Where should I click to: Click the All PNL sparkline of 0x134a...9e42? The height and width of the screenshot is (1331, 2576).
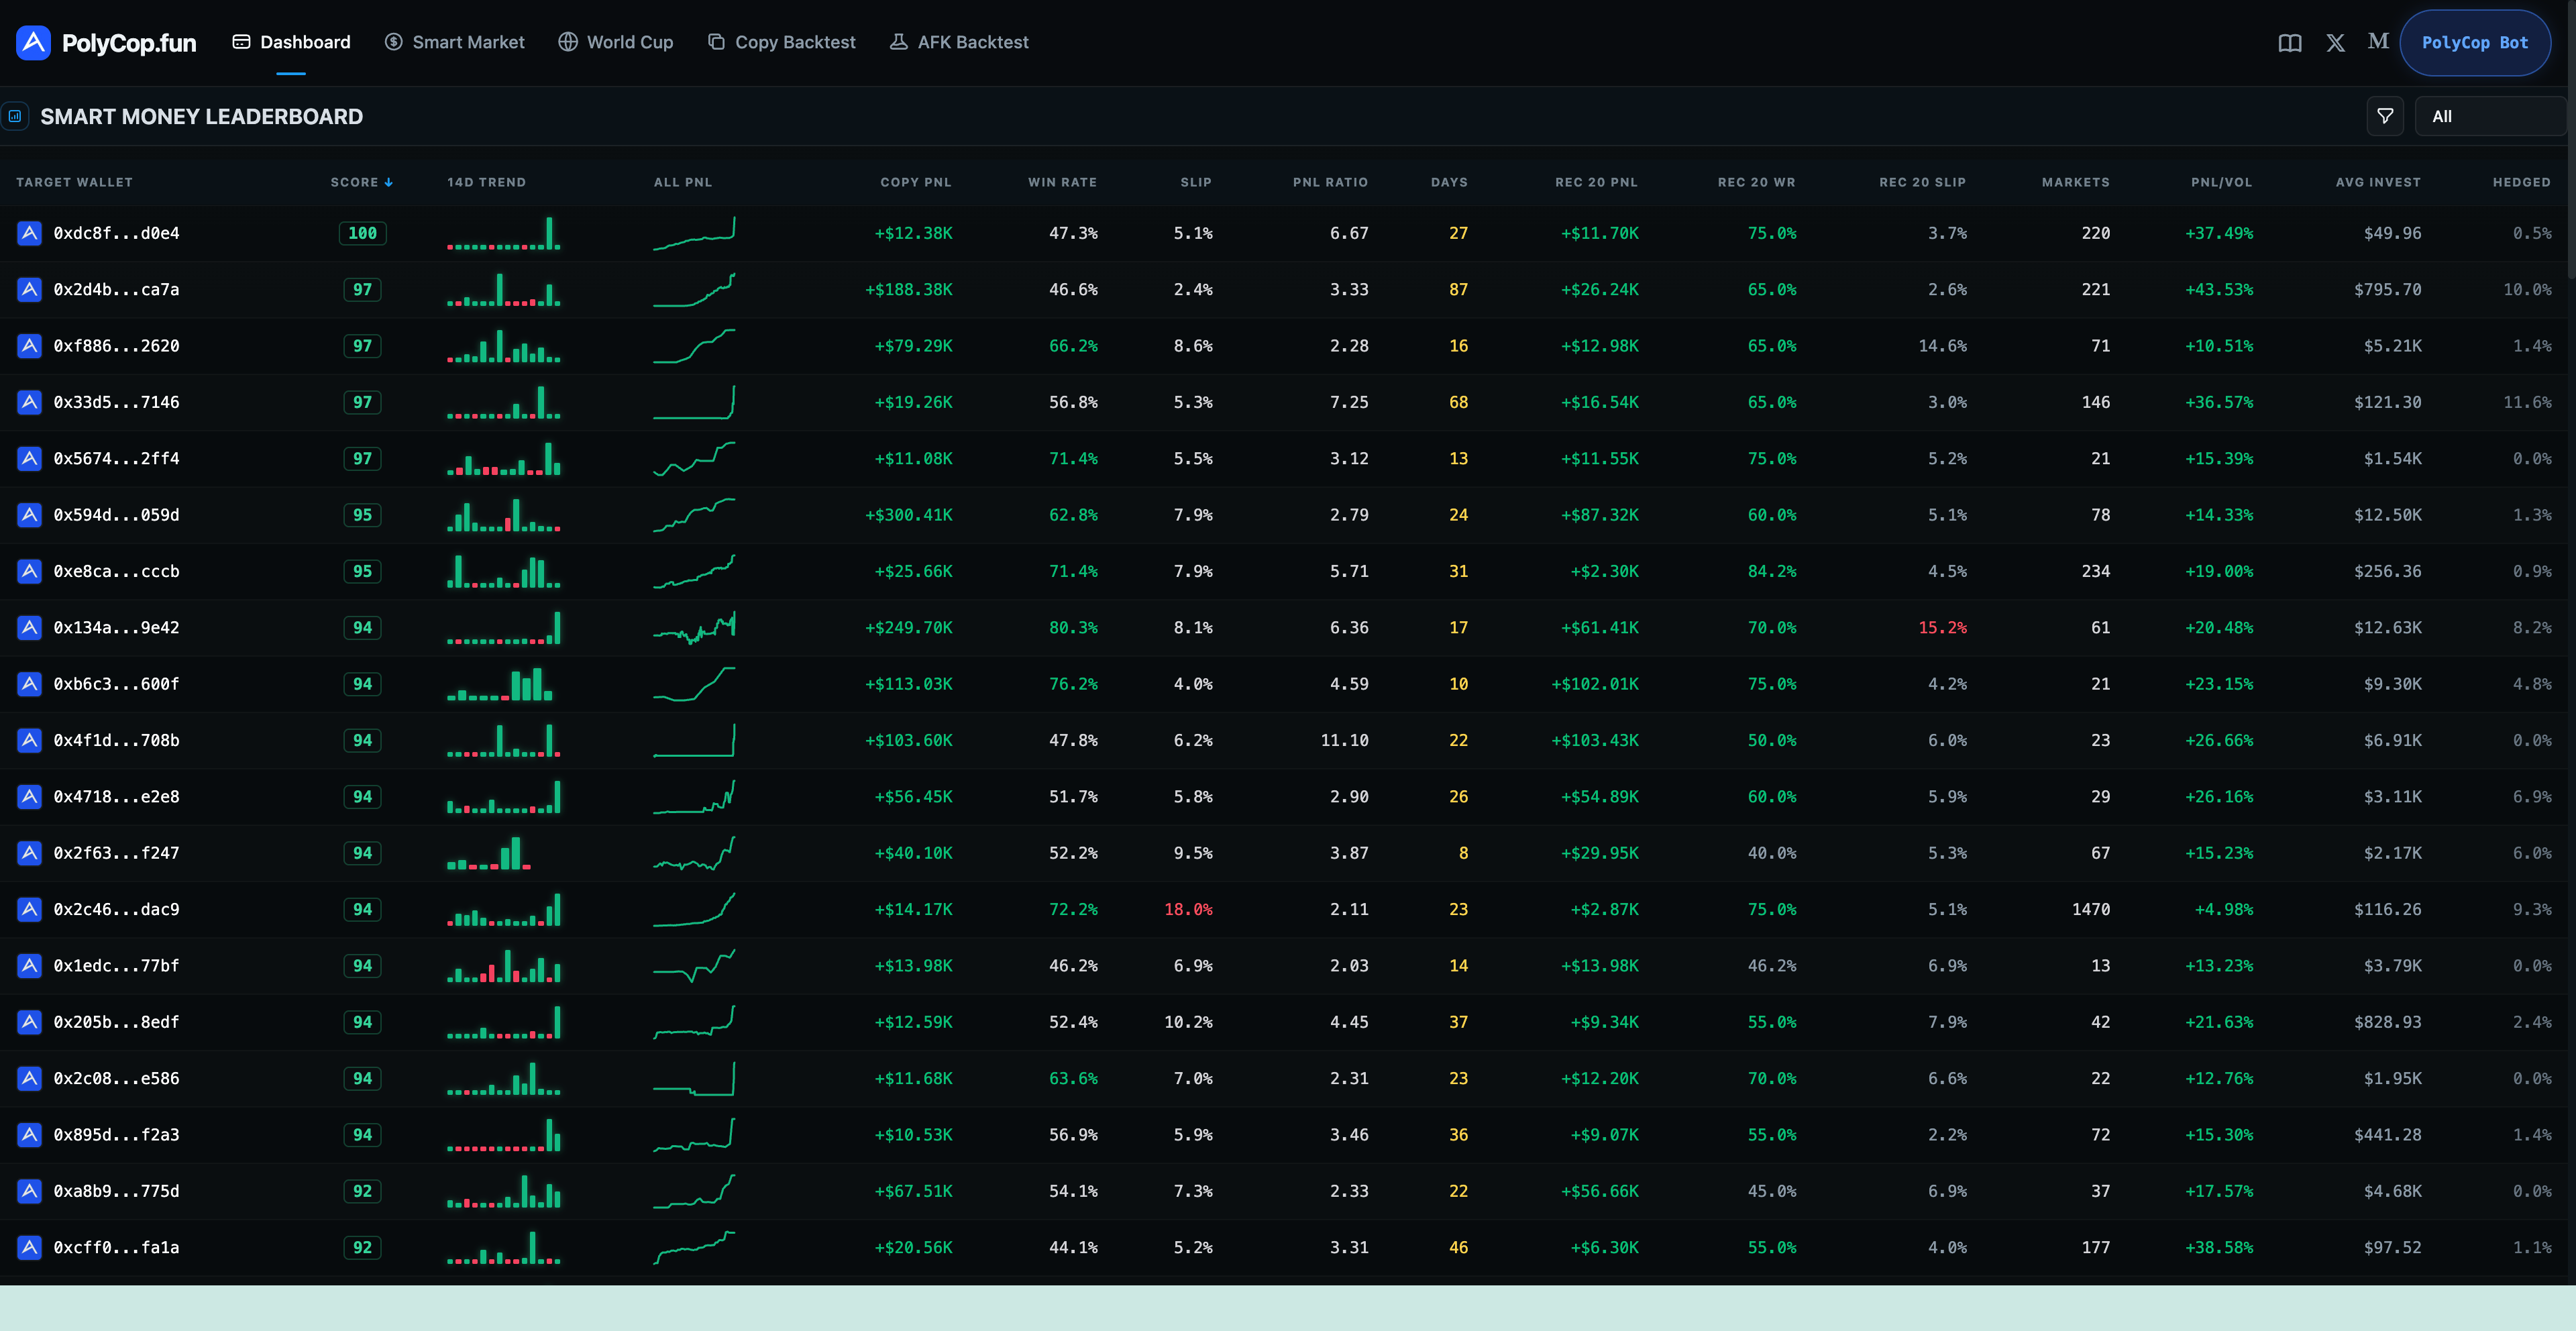point(694,627)
